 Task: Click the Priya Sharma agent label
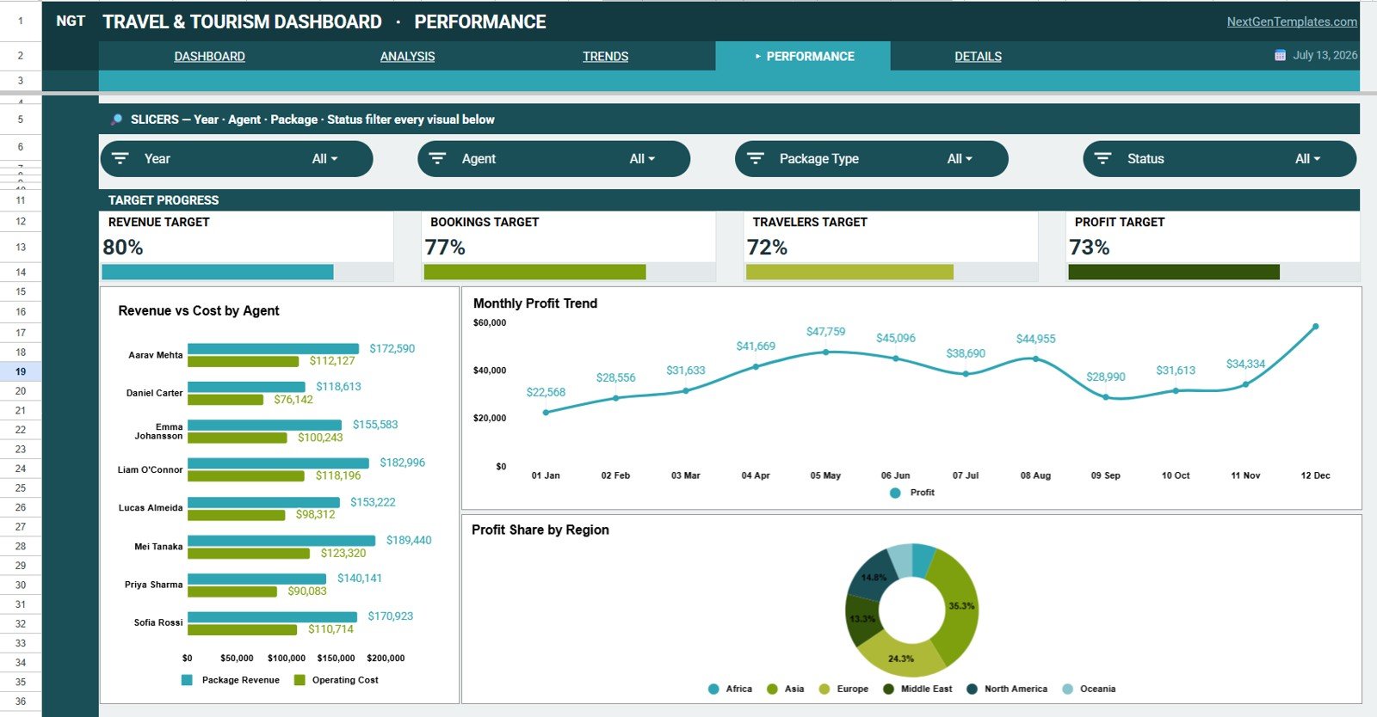coord(153,585)
